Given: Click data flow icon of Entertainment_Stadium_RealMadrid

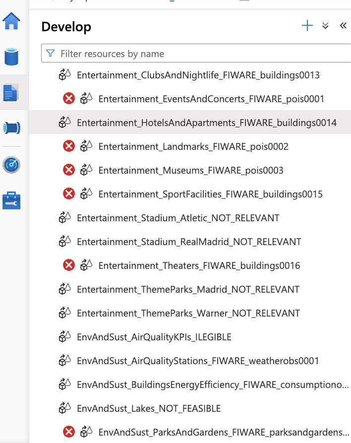Looking at the screenshot, I should click(x=64, y=242).
